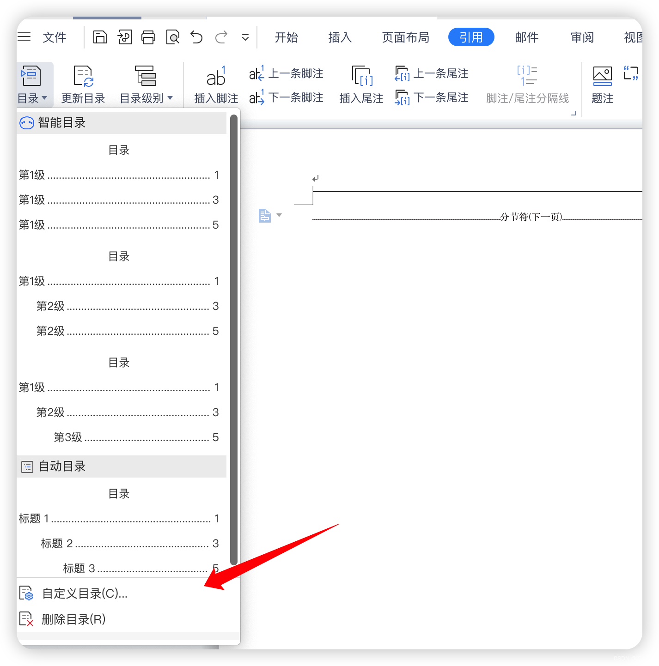Screen dimensions: 659x666
Task: Select the 引用 tab
Action: (x=471, y=37)
